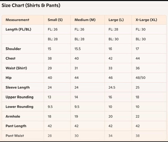Click the Chest row label
Image resolution: width=168 pixels, height=142 pixels.
10,58
